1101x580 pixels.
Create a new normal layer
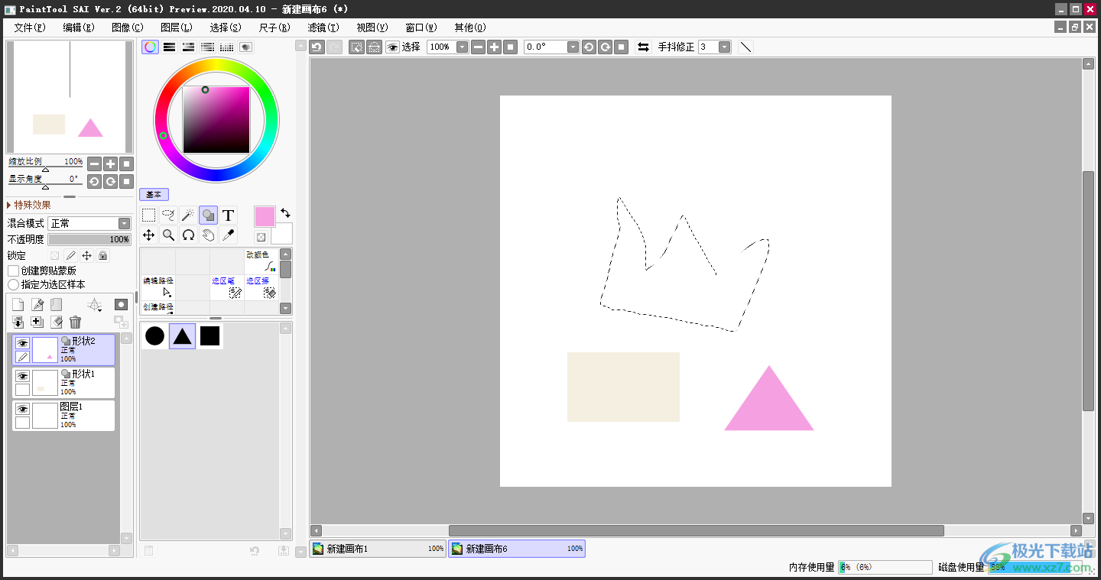[18, 305]
